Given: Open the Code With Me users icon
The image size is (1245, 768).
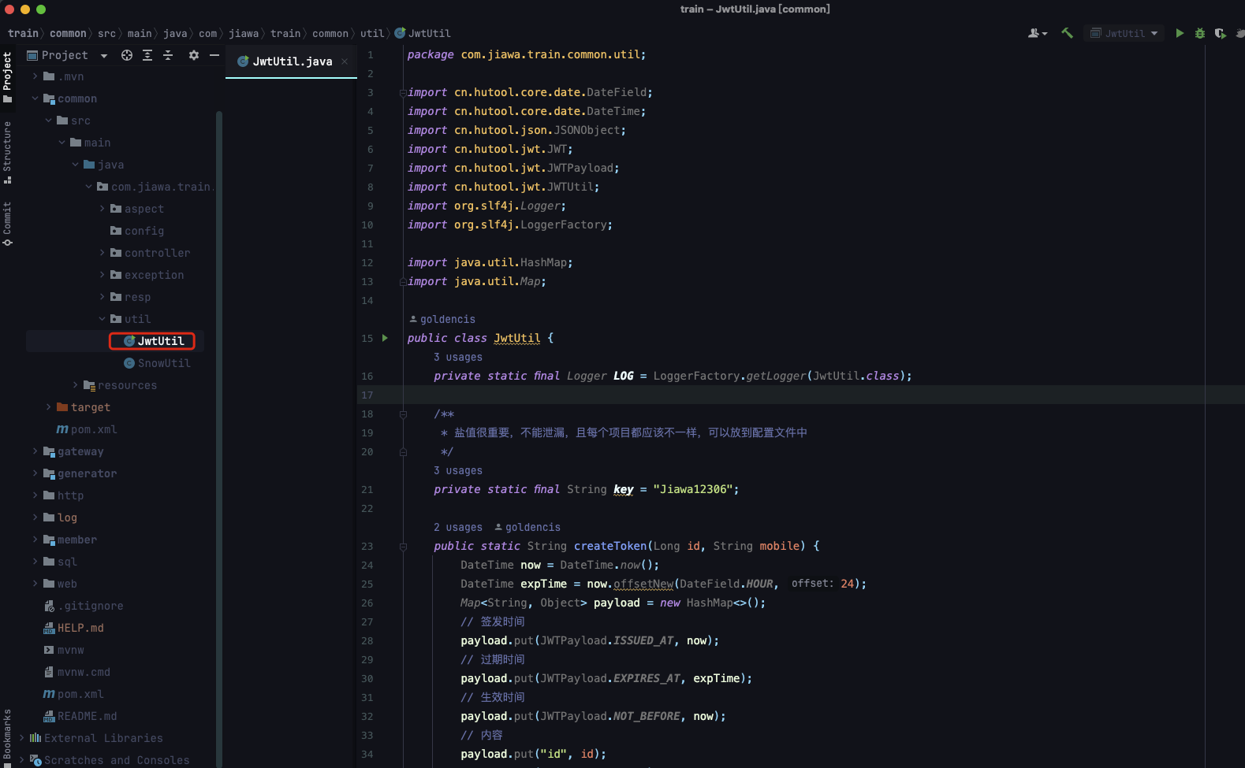Looking at the screenshot, I should pos(1038,33).
